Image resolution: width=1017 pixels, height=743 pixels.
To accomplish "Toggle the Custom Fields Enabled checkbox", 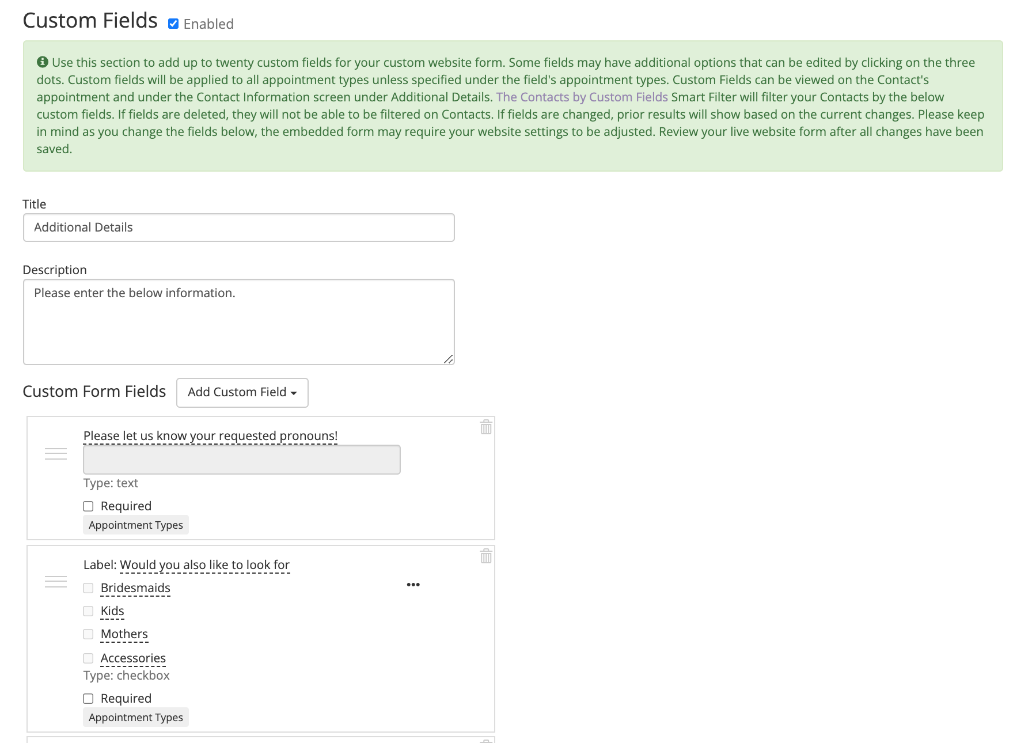I will click(x=173, y=24).
